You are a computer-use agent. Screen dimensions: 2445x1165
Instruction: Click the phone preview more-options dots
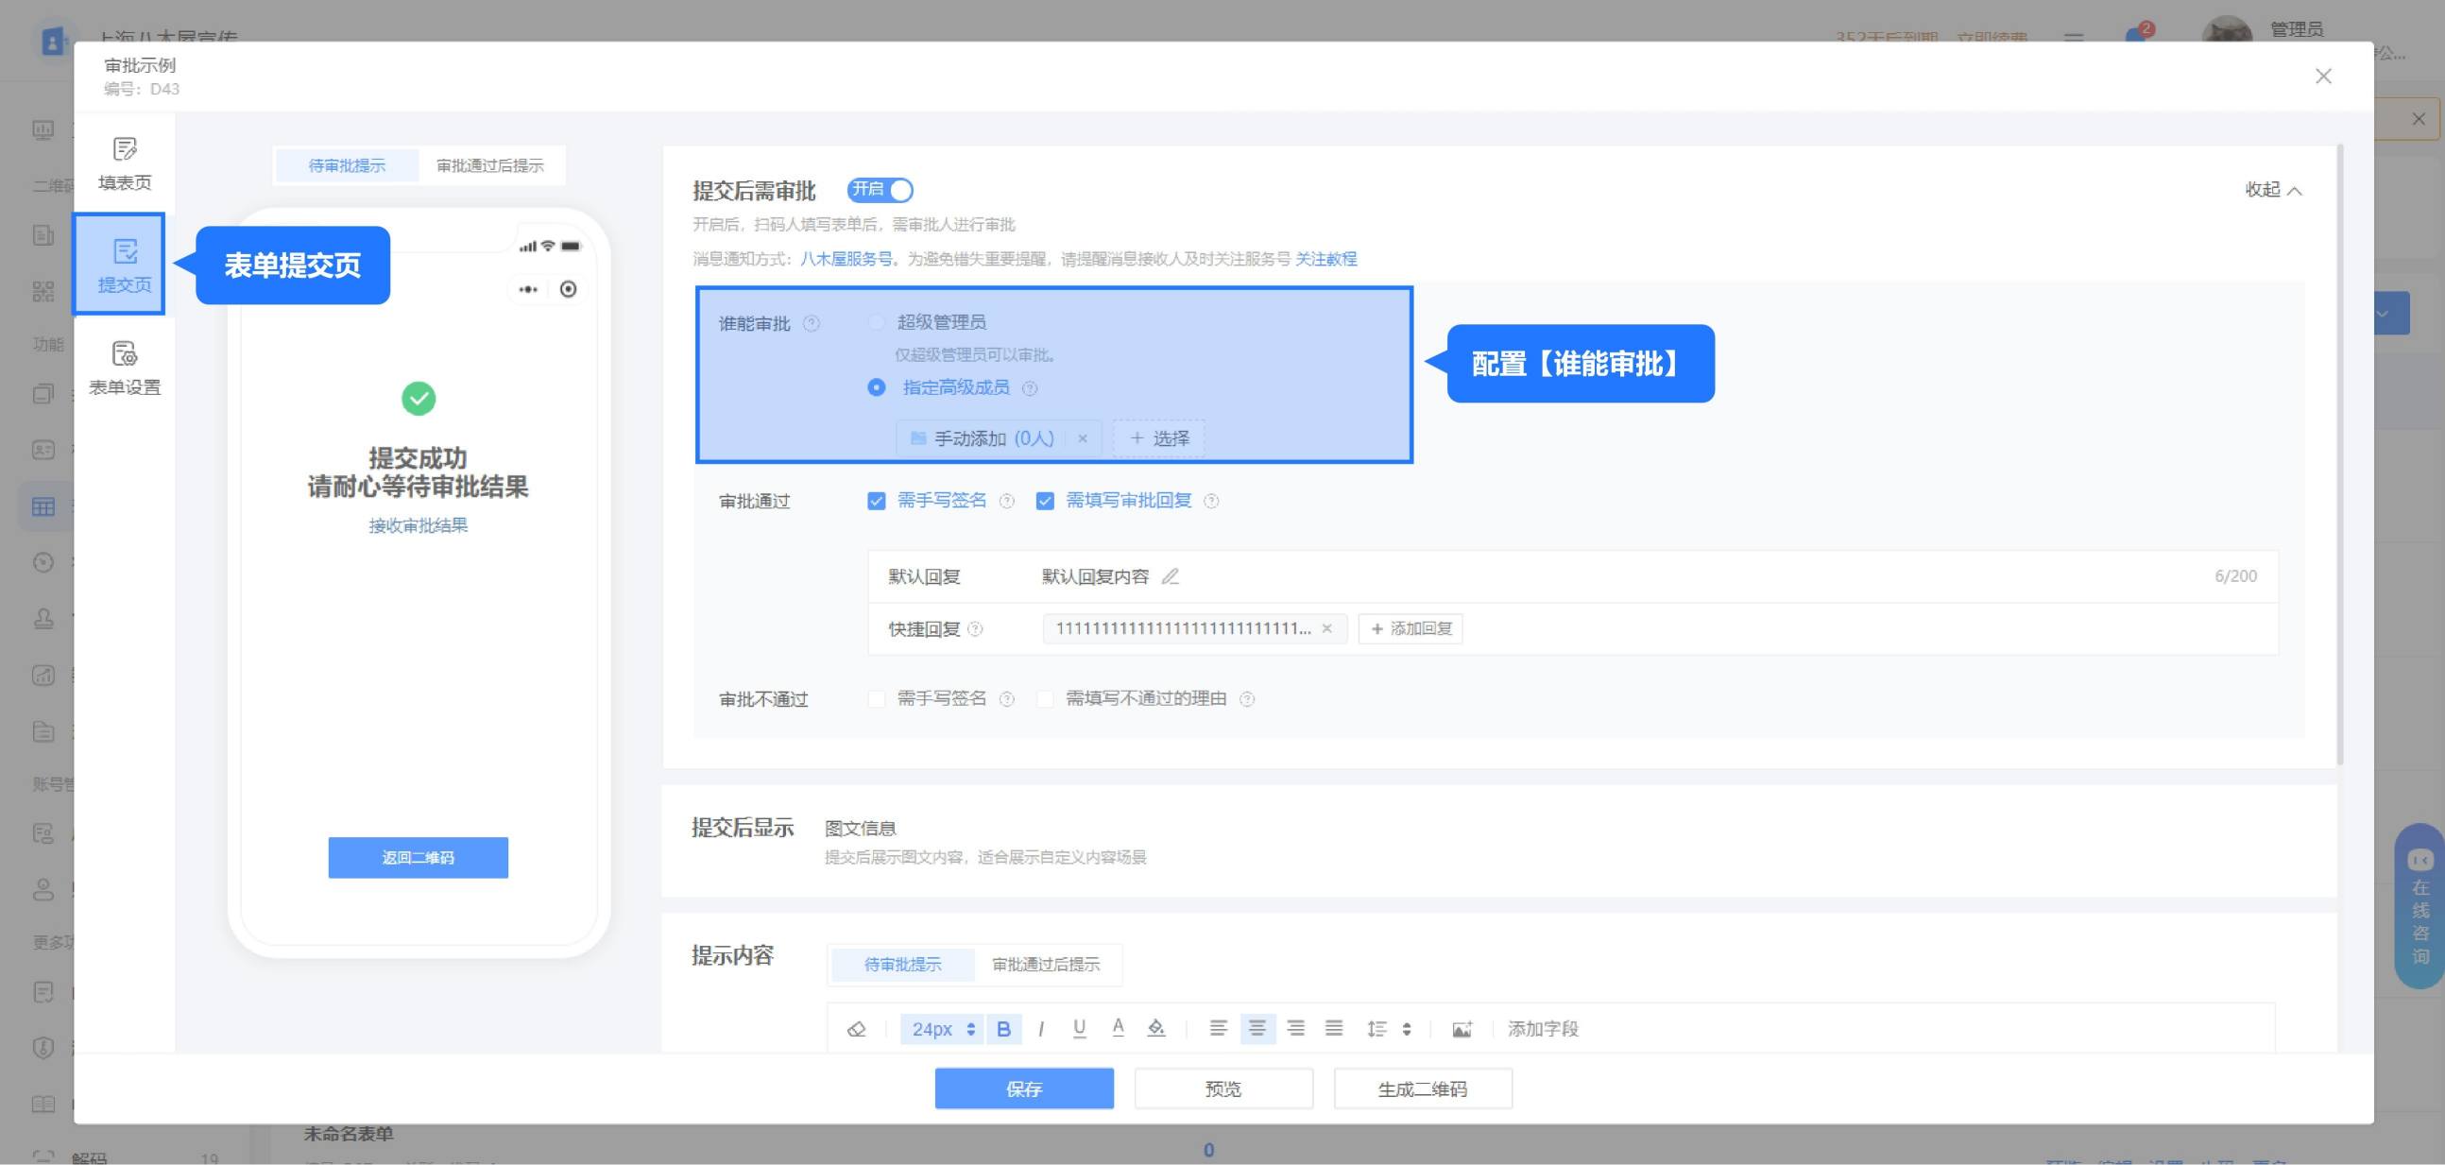528,289
